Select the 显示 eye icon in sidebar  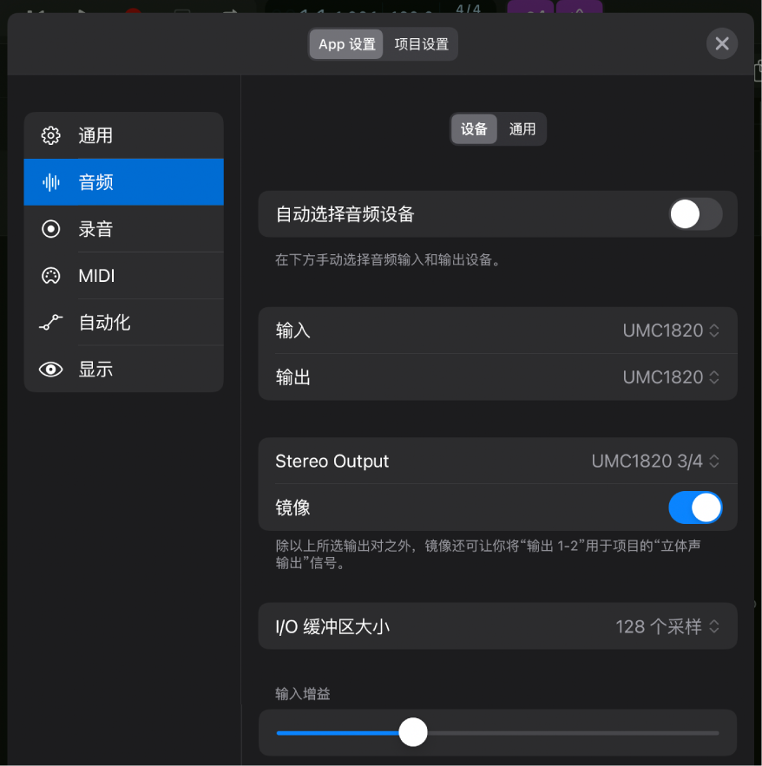click(x=50, y=369)
